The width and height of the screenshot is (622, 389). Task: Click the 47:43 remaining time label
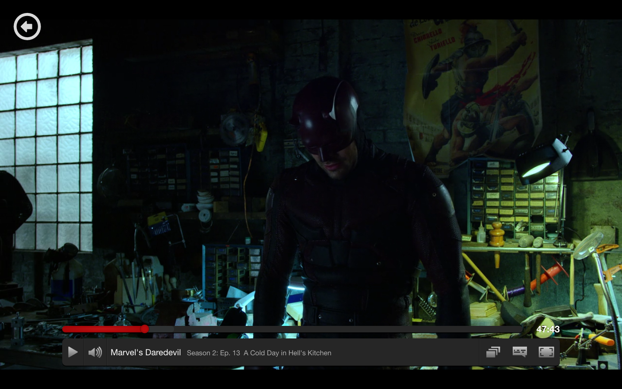tap(548, 329)
